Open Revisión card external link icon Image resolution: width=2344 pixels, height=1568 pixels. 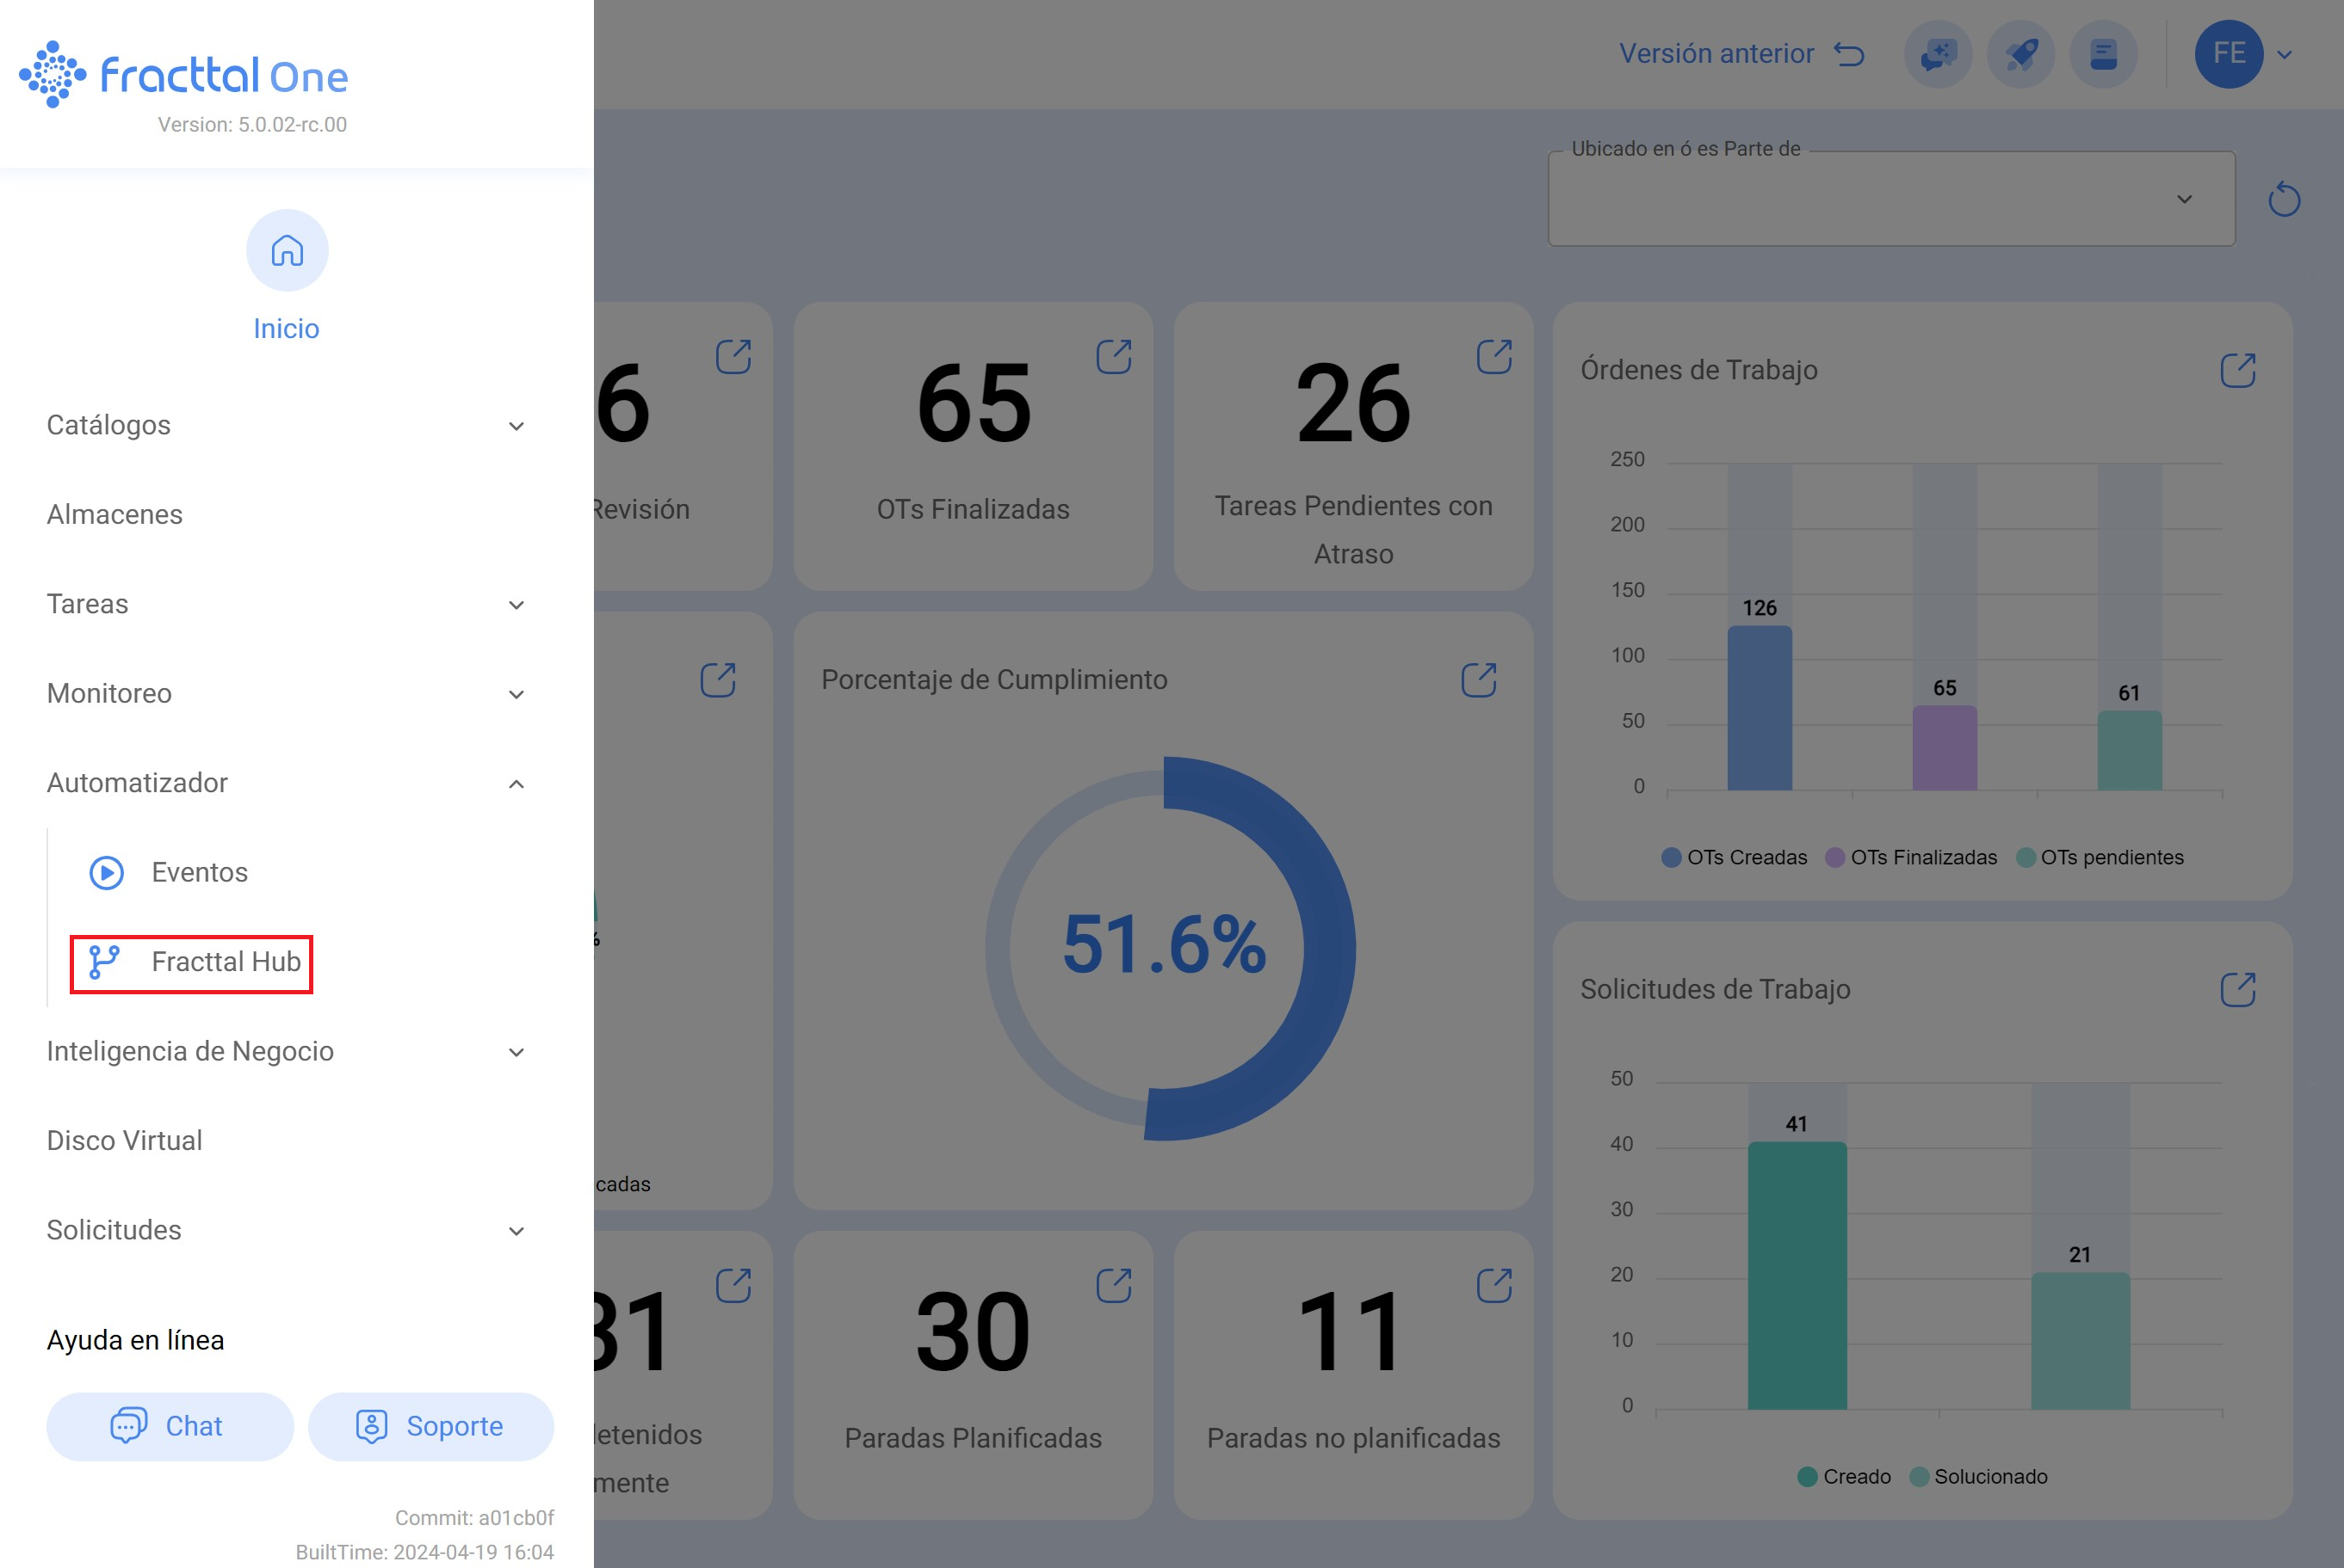click(733, 357)
